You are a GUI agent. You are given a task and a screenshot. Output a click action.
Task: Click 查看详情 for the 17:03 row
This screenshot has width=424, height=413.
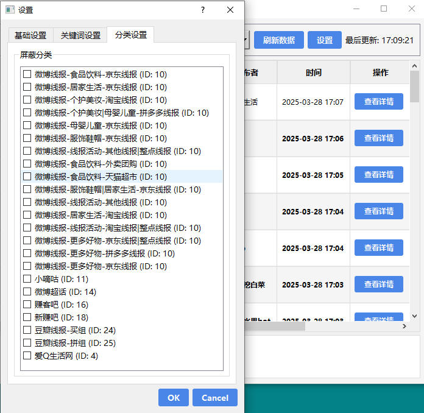coord(378,284)
